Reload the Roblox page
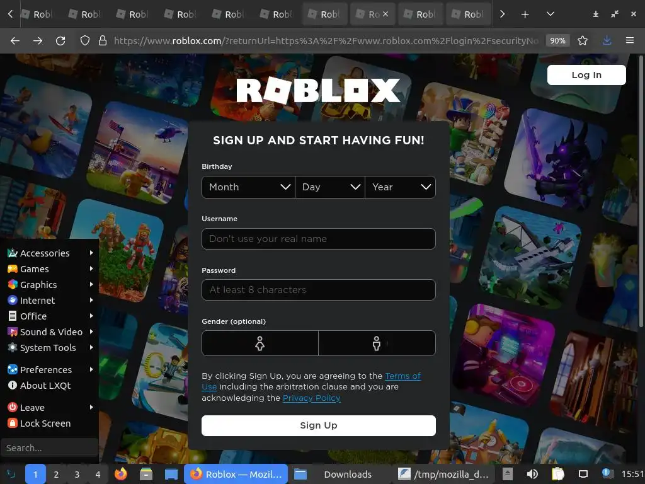This screenshot has height=484, width=645. (x=60, y=40)
